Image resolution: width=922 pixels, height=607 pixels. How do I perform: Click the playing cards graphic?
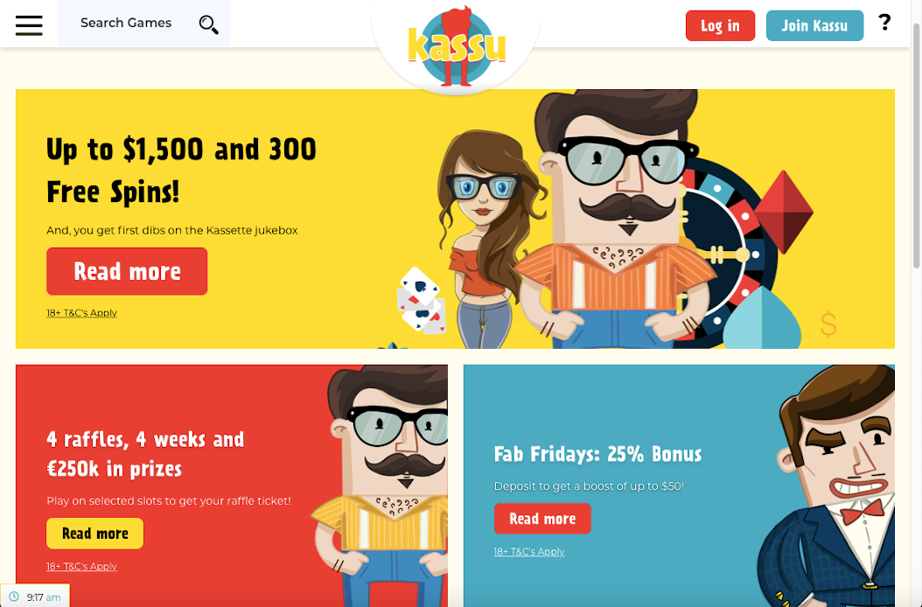422,300
